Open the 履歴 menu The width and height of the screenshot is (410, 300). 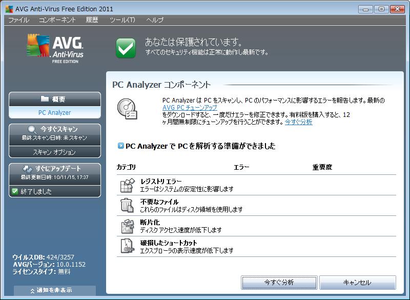92,20
